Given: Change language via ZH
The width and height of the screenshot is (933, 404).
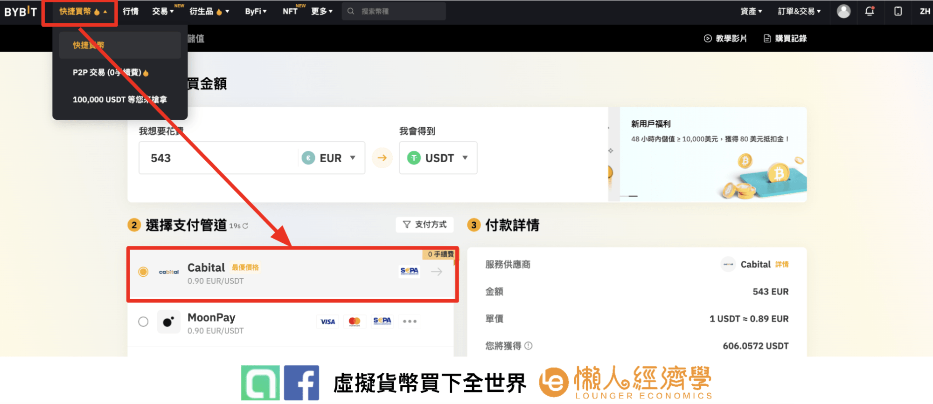Looking at the screenshot, I should coord(925,12).
